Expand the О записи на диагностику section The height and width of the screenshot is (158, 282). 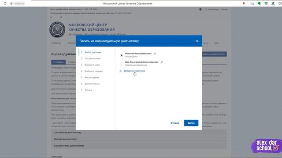[x=139, y=133]
